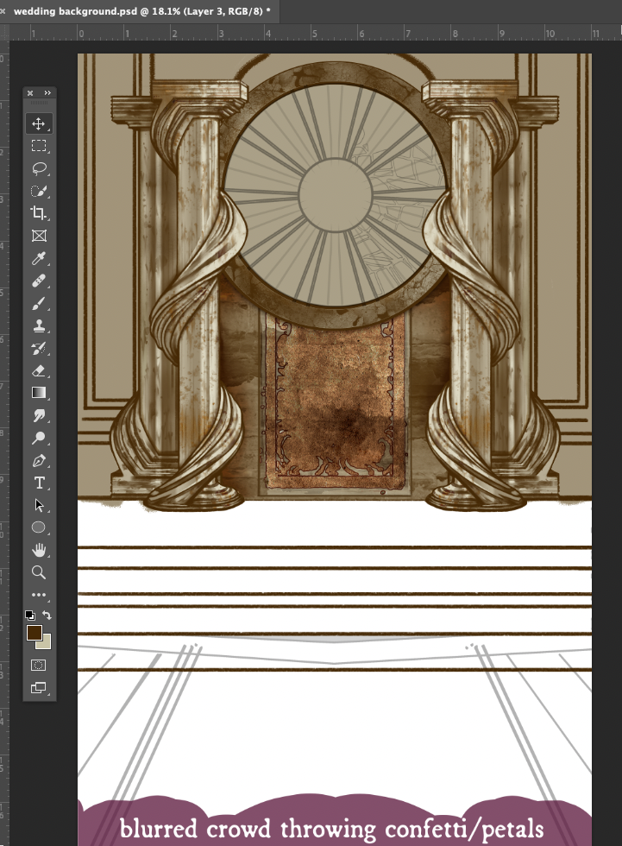Select the Hand tool
622x846 pixels.
pos(39,550)
